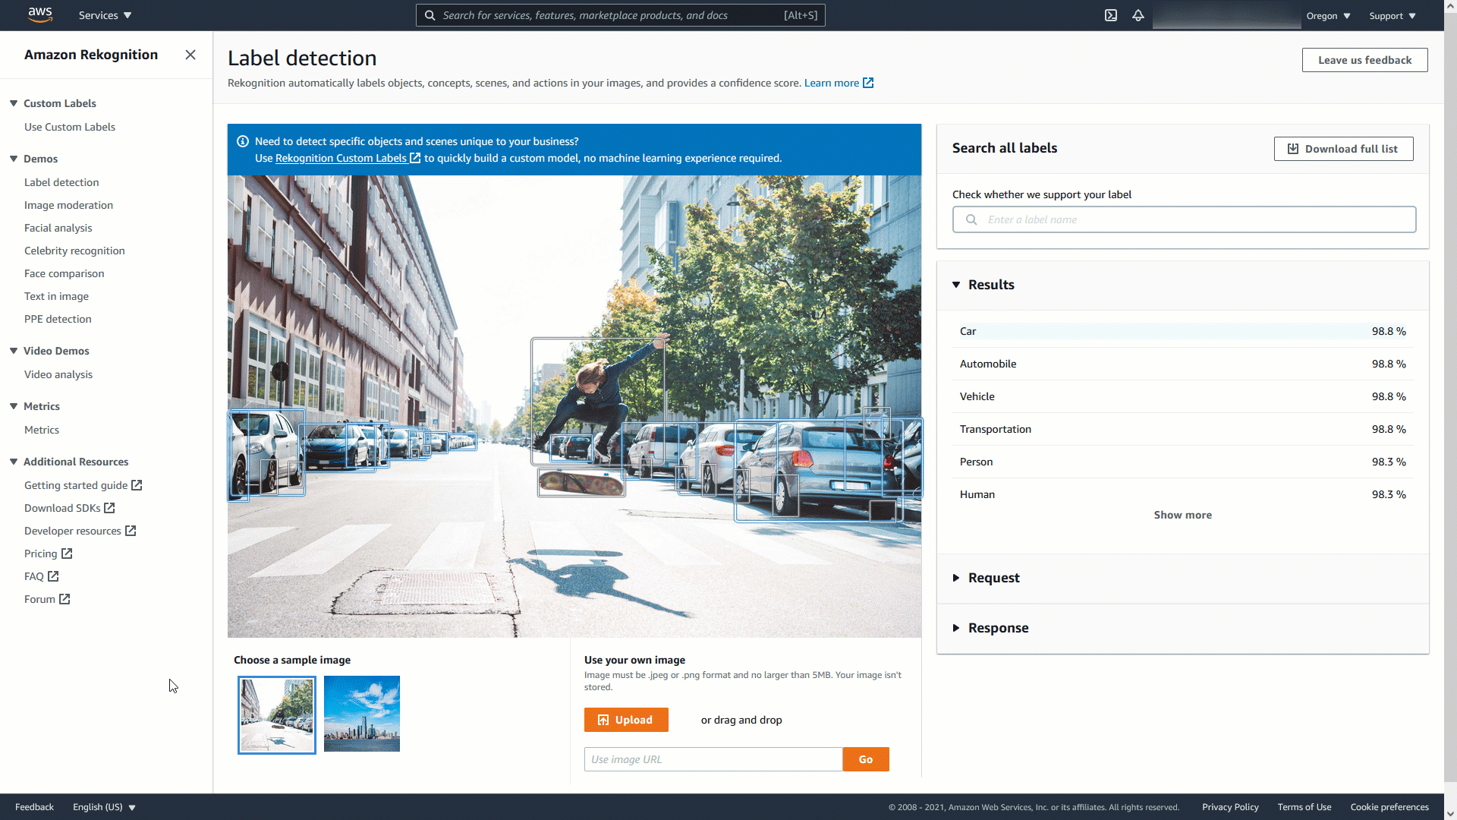Viewport: 1457px width, 820px height.
Task: Click the info icon in the blue banner
Action: (243, 141)
